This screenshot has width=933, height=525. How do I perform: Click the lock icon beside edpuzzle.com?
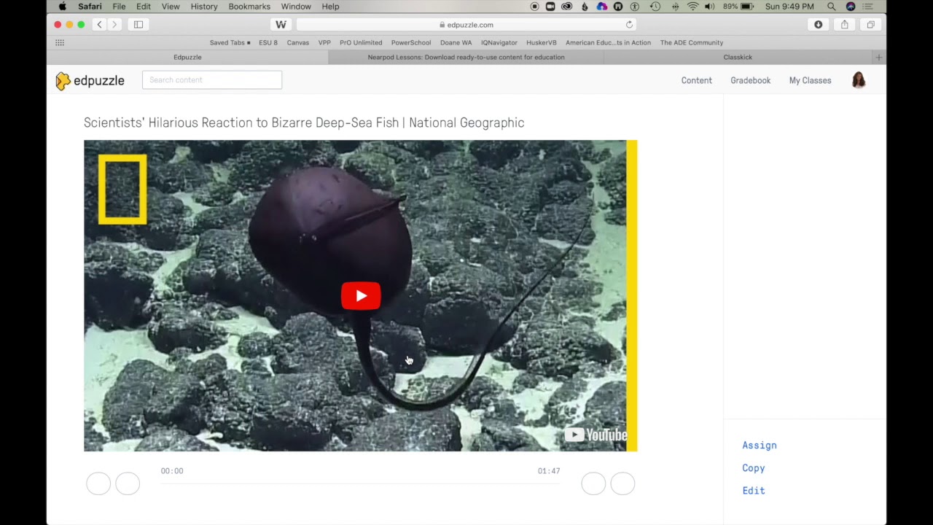[442, 25]
